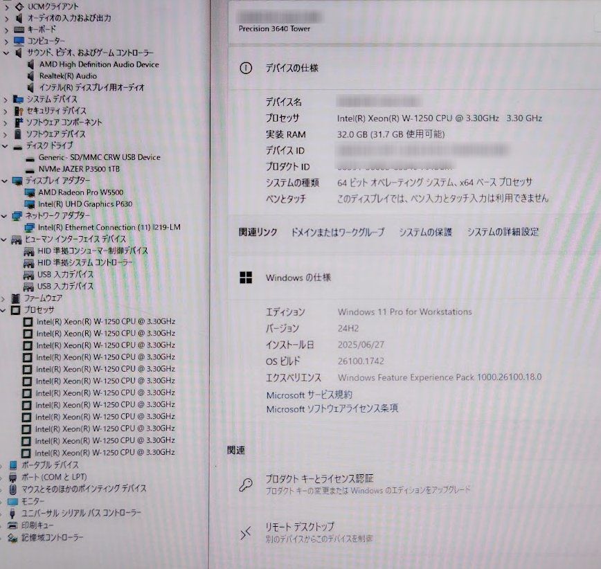Screen dimensions: 601x569
Task: Click the Intel Ethernet Connection I219-LM icon
Action: [x=29, y=228]
